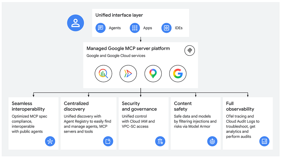The image size is (281, 158).
Task: Click the 'Security and governance' heading
Action: (139, 106)
